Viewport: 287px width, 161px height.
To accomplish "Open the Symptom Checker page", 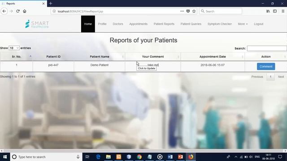I will tap(220, 24).
